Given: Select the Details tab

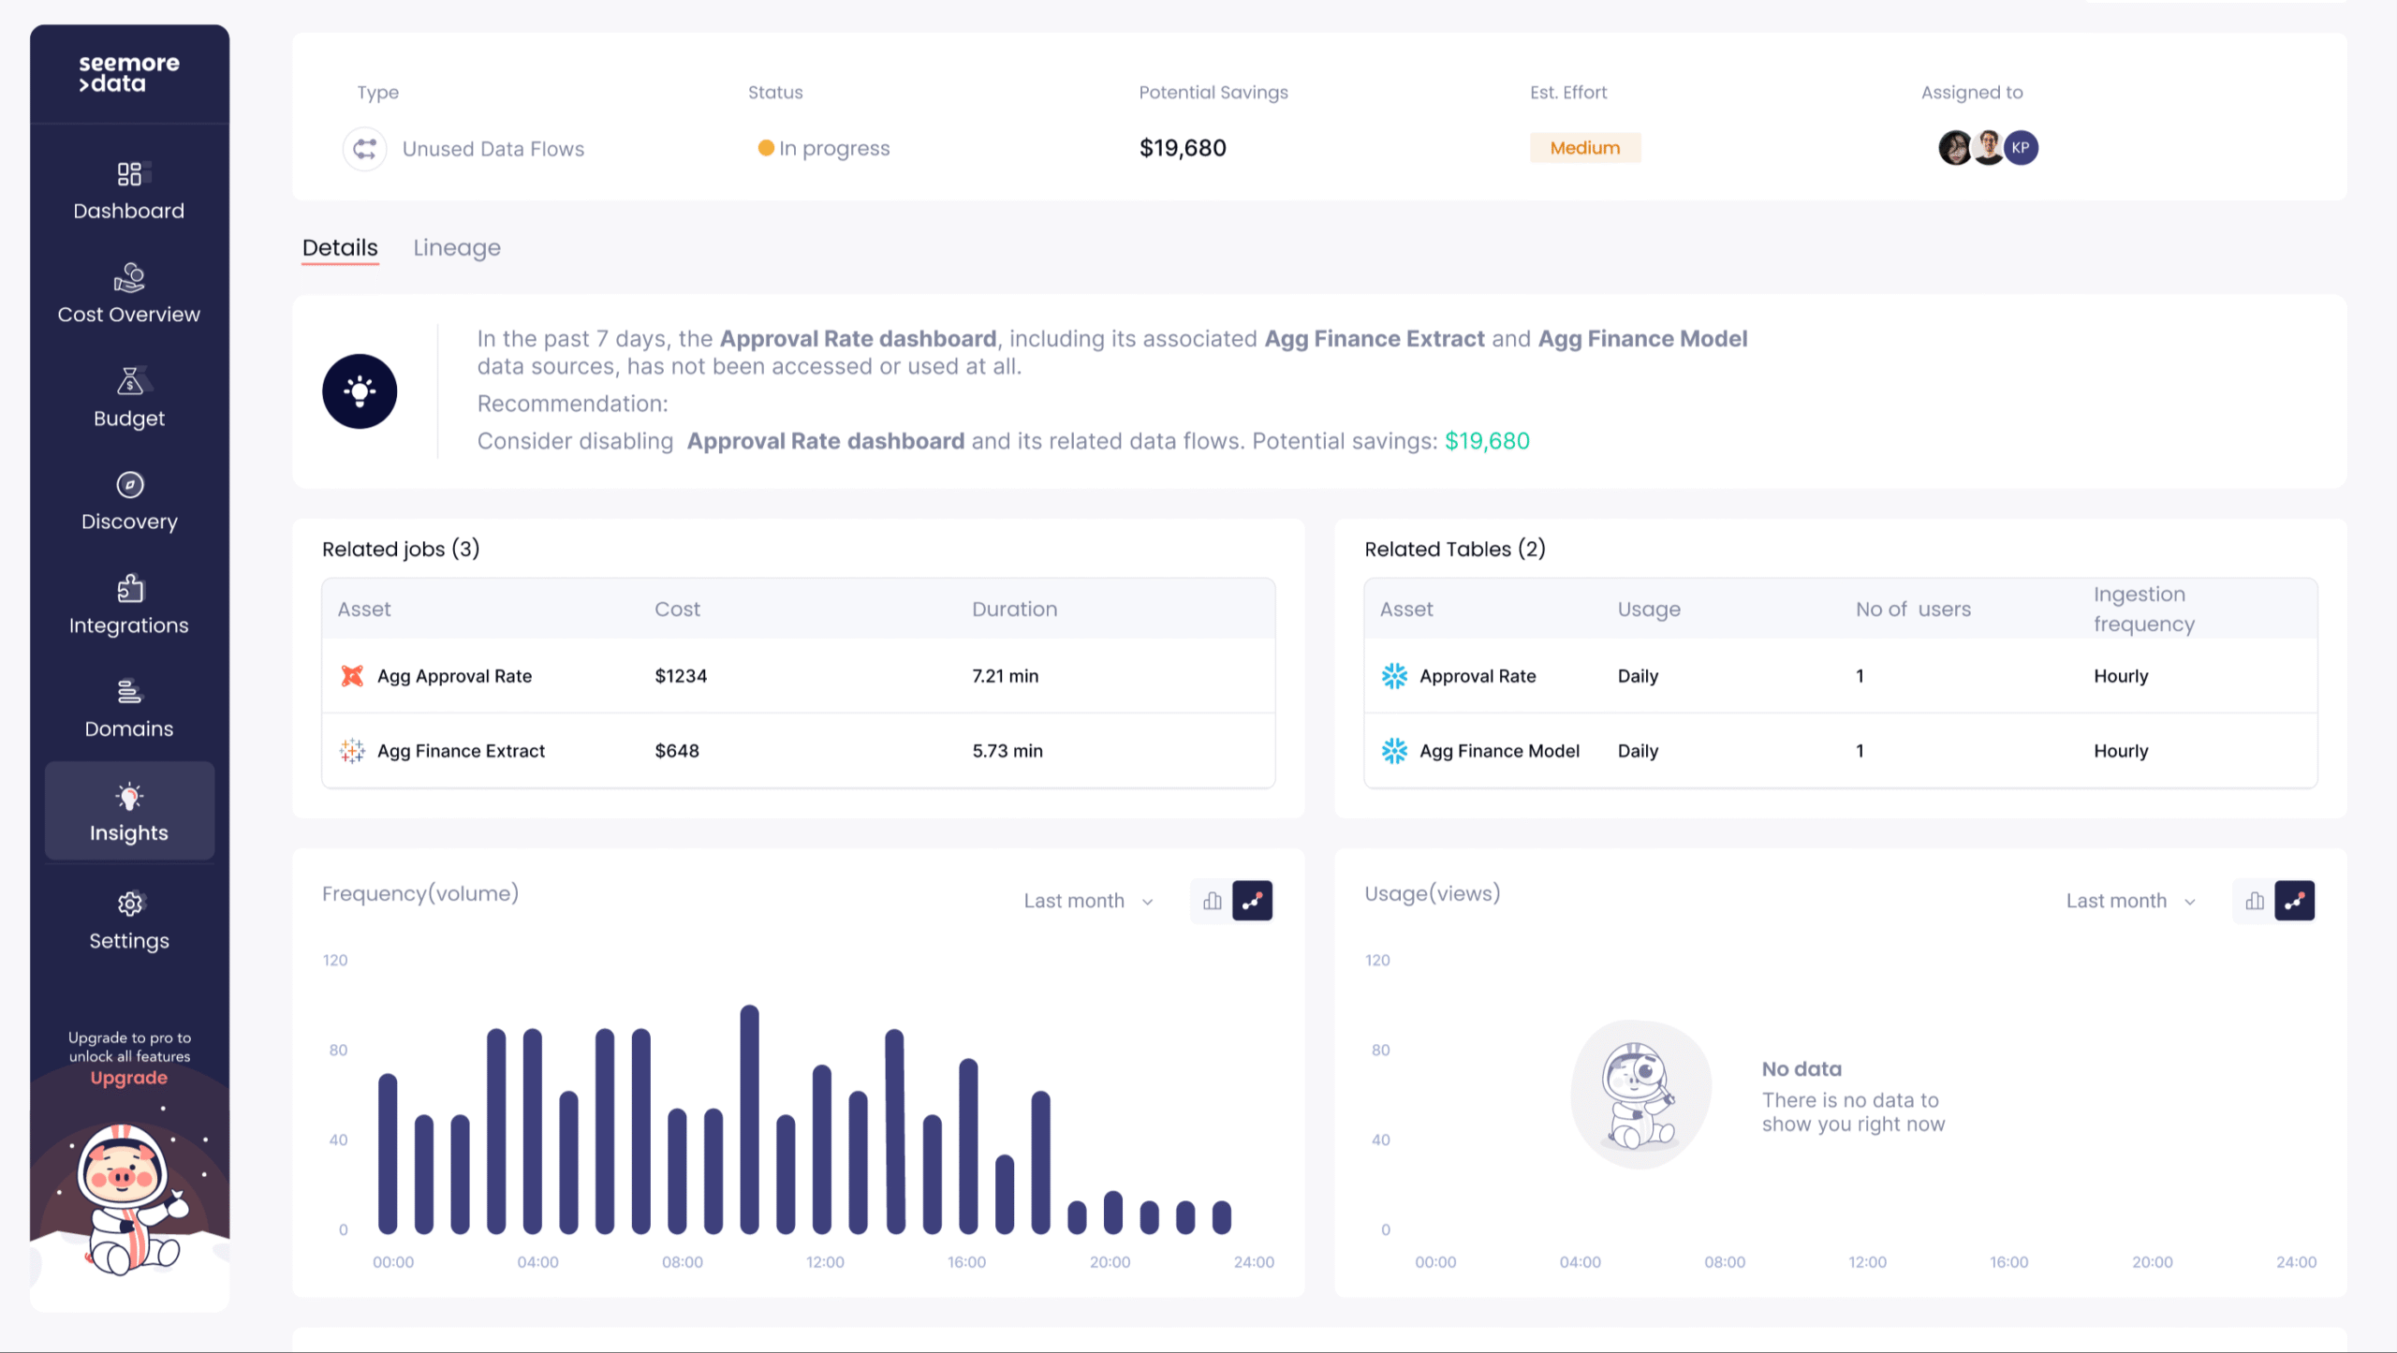Looking at the screenshot, I should point(340,248).
